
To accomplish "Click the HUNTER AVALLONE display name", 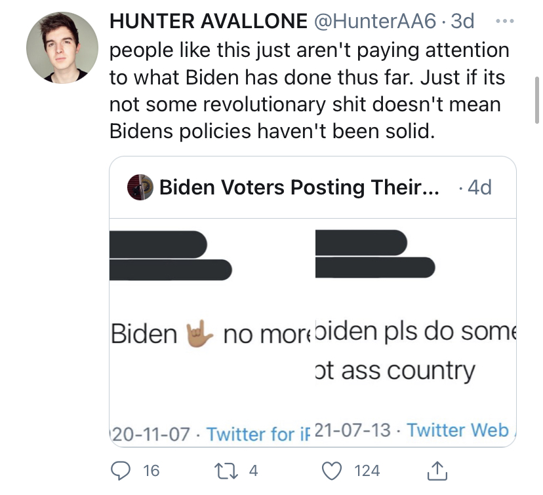I will [209, 21].
